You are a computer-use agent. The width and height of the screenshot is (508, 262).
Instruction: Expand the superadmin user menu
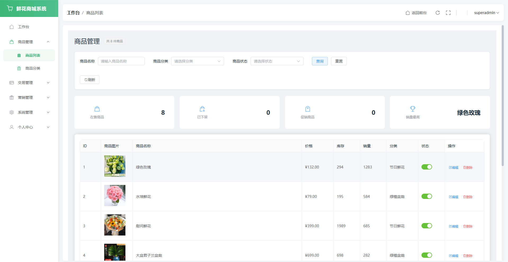[486, 13]
